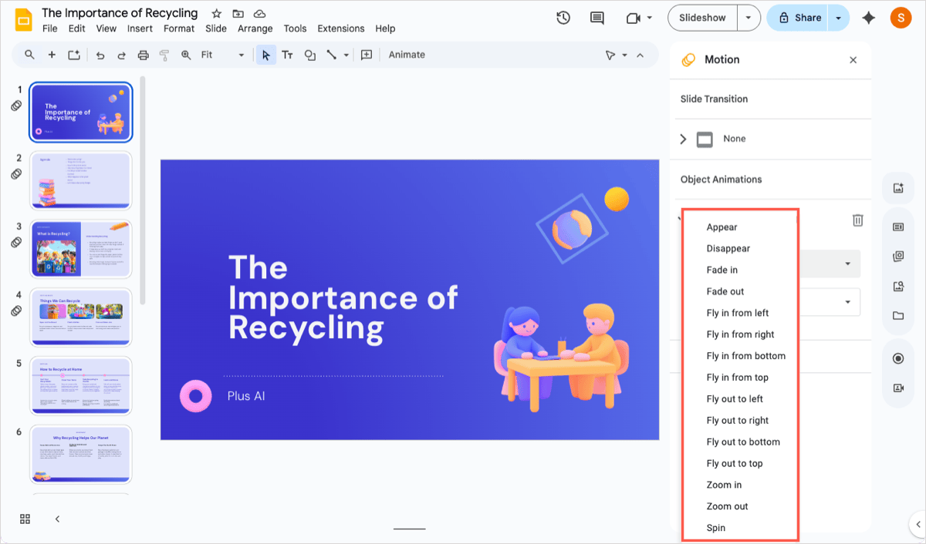
Task: Select the text box tool
Action: pos(287,55)
